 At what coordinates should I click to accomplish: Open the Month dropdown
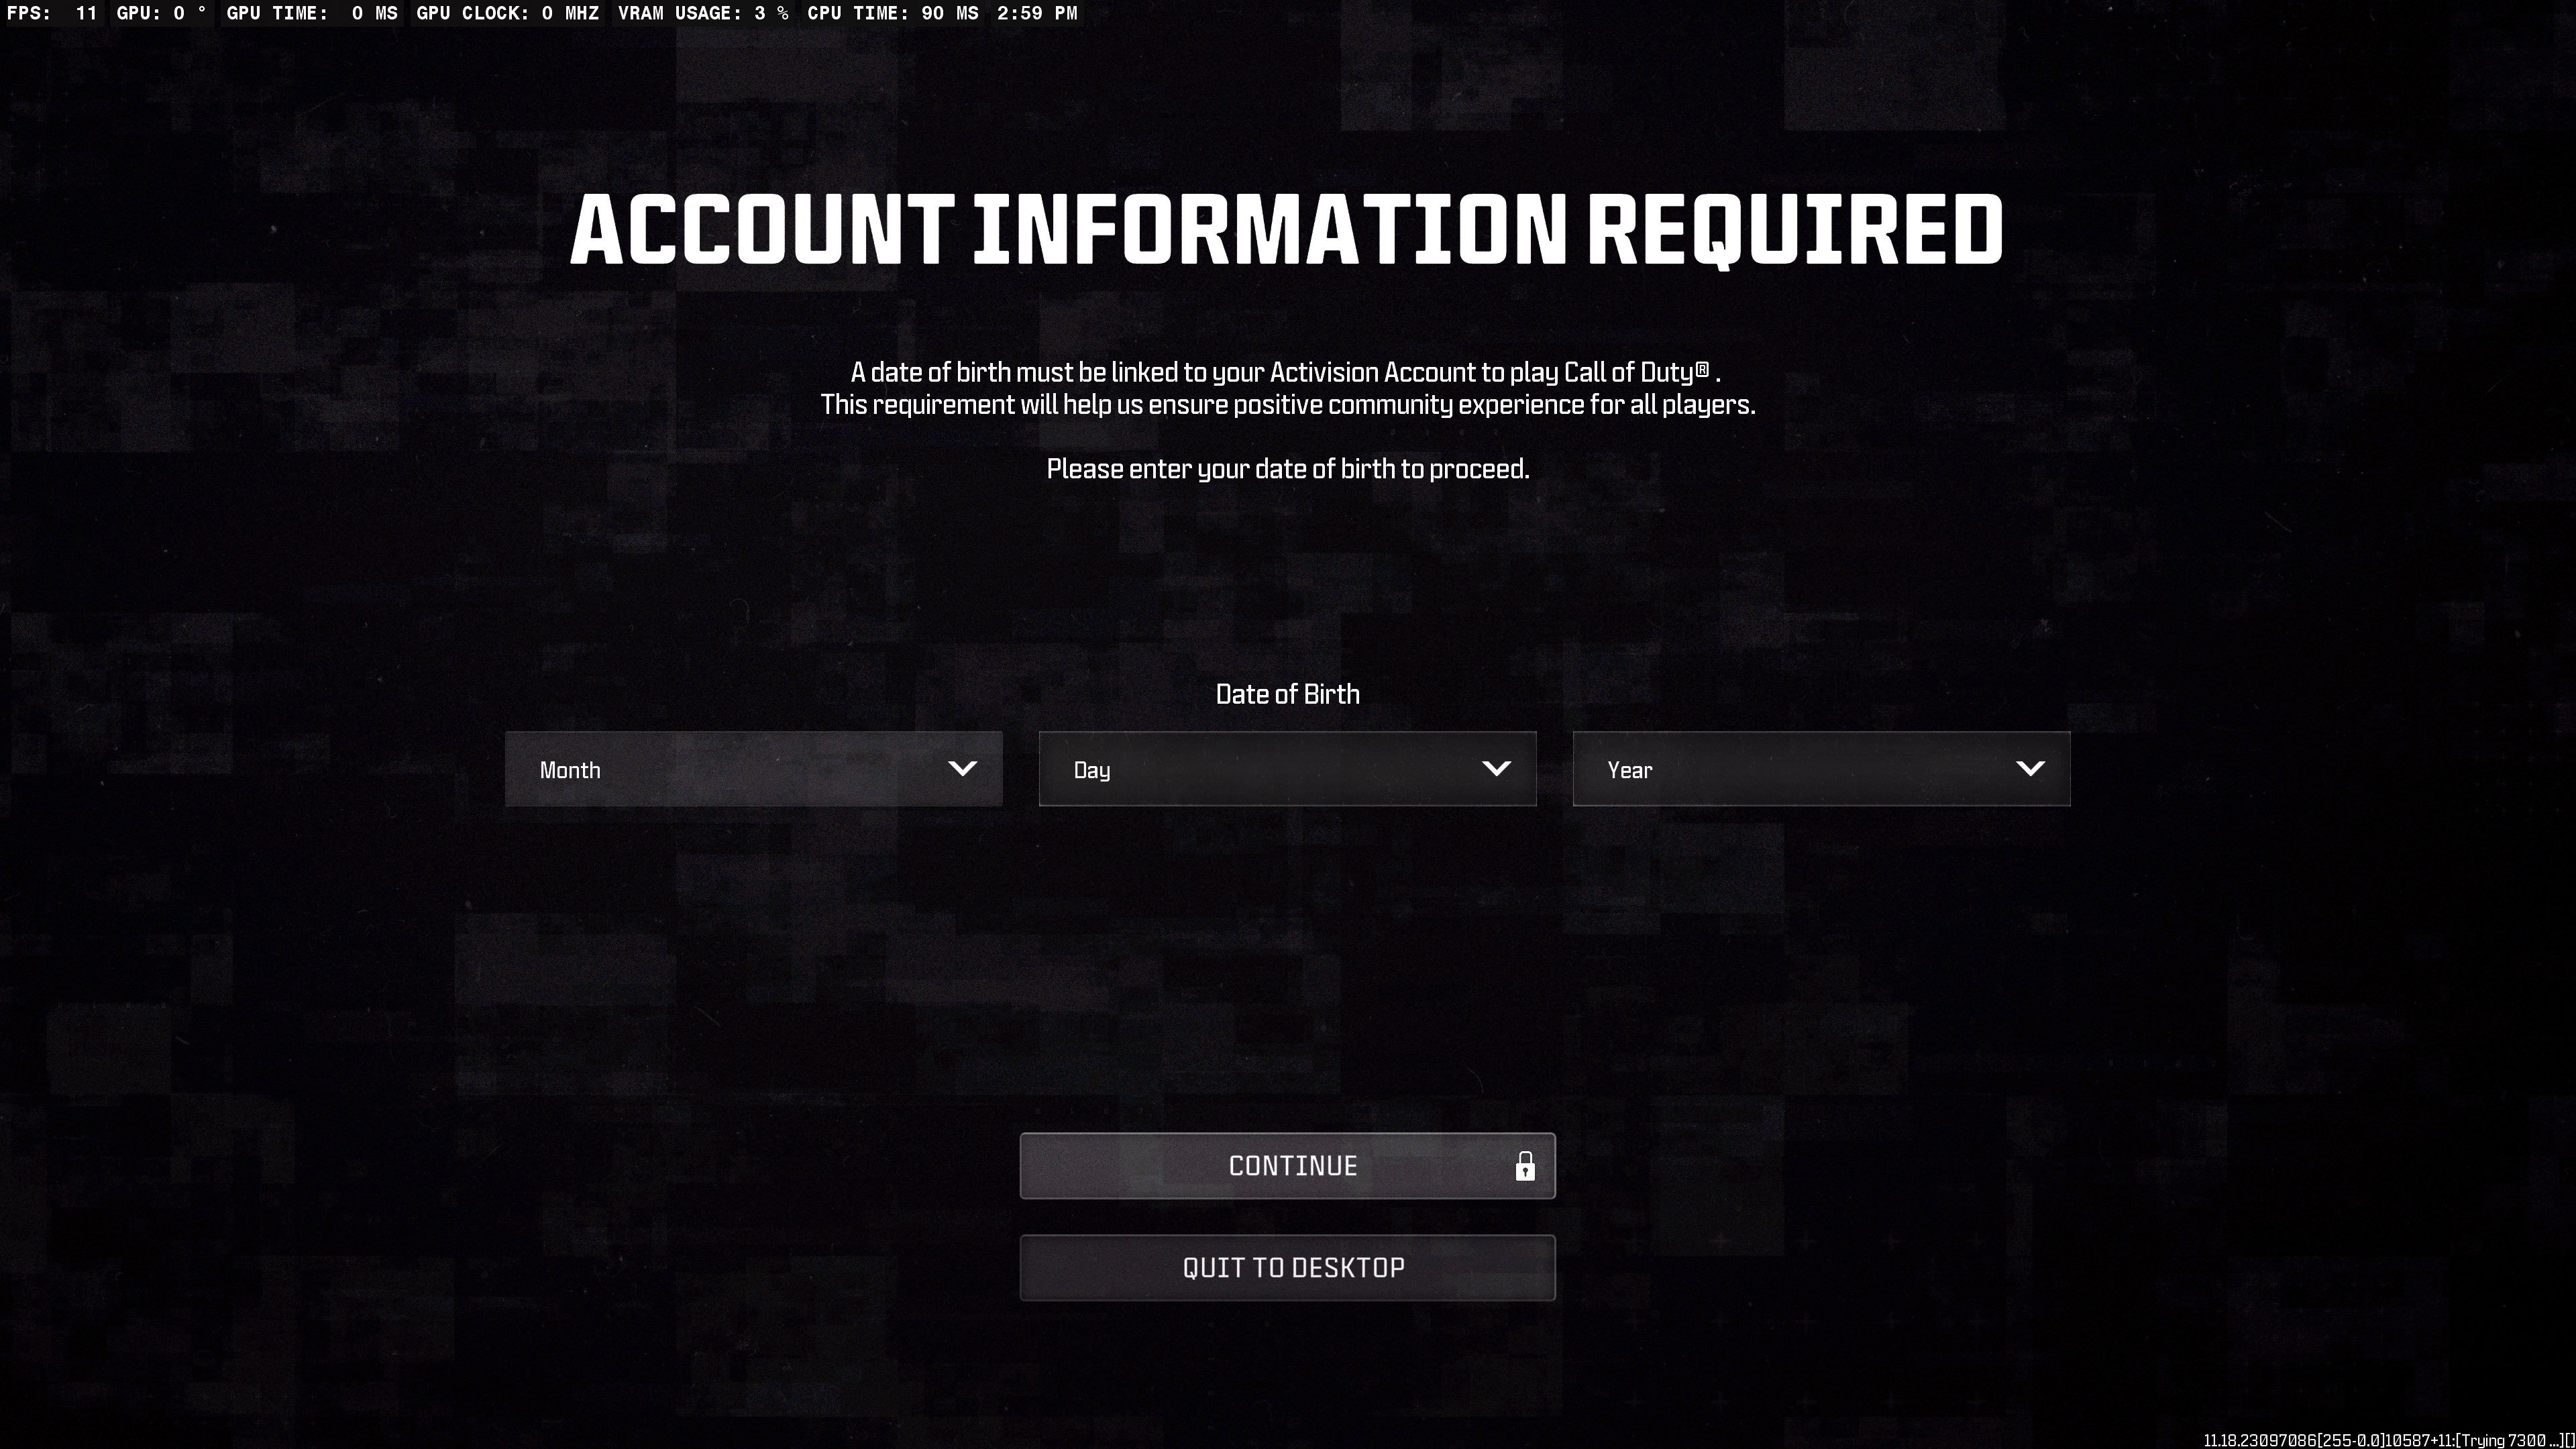[753, 769]
